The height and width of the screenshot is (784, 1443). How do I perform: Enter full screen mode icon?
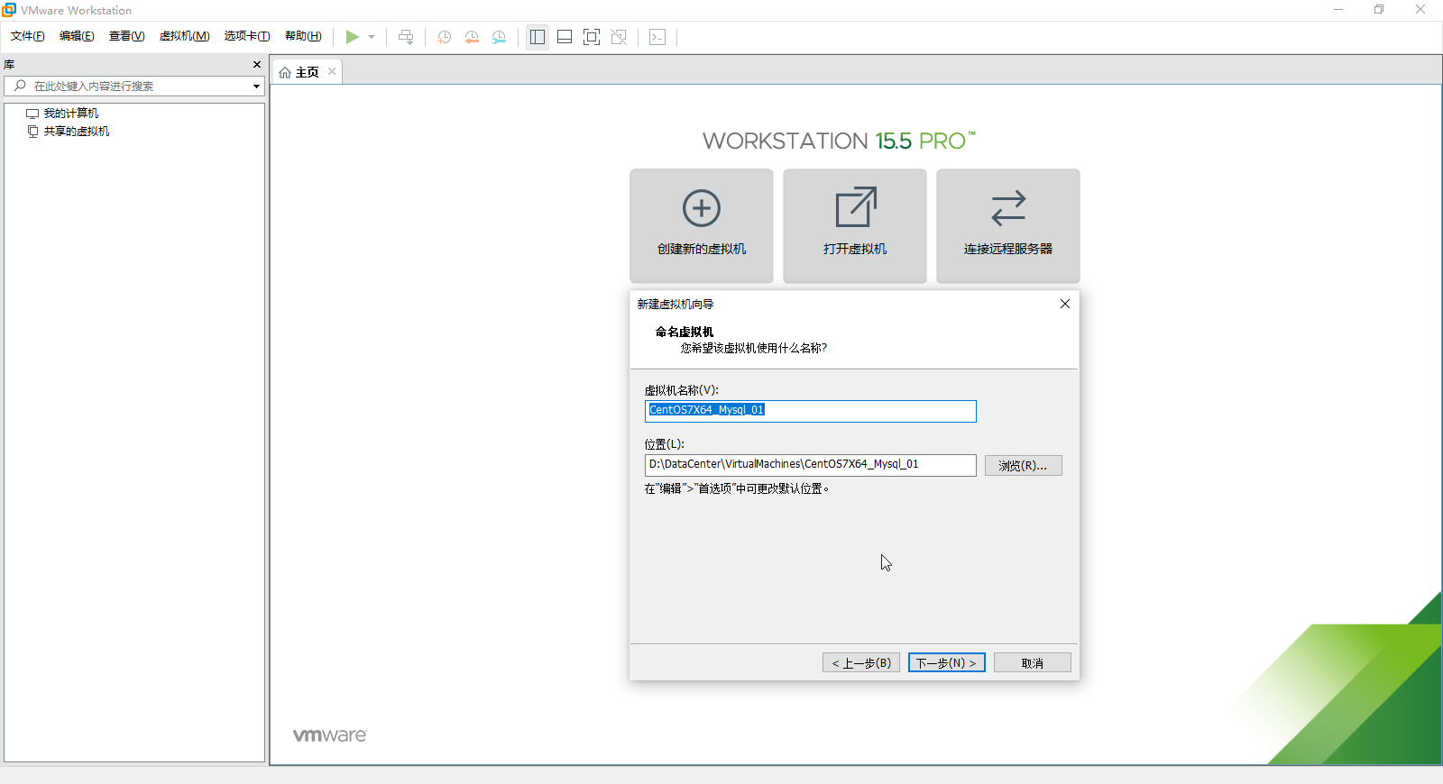click(x=592, y=37)
